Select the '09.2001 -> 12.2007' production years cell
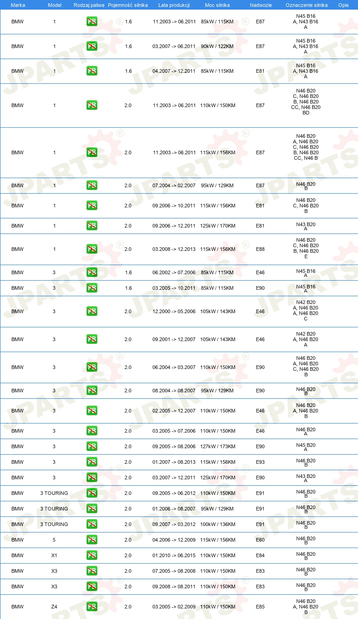Image resolution: width=358 pixels, height=619 pixels. point(174,339)
